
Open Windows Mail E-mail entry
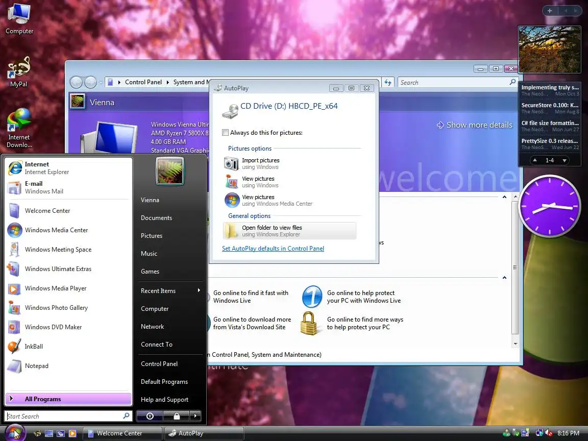[x=68, y=187]
